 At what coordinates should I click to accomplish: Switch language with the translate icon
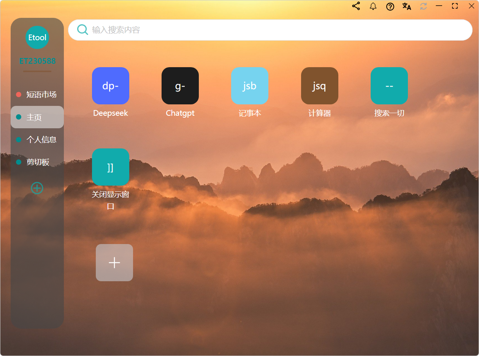[x=407, y=6]
